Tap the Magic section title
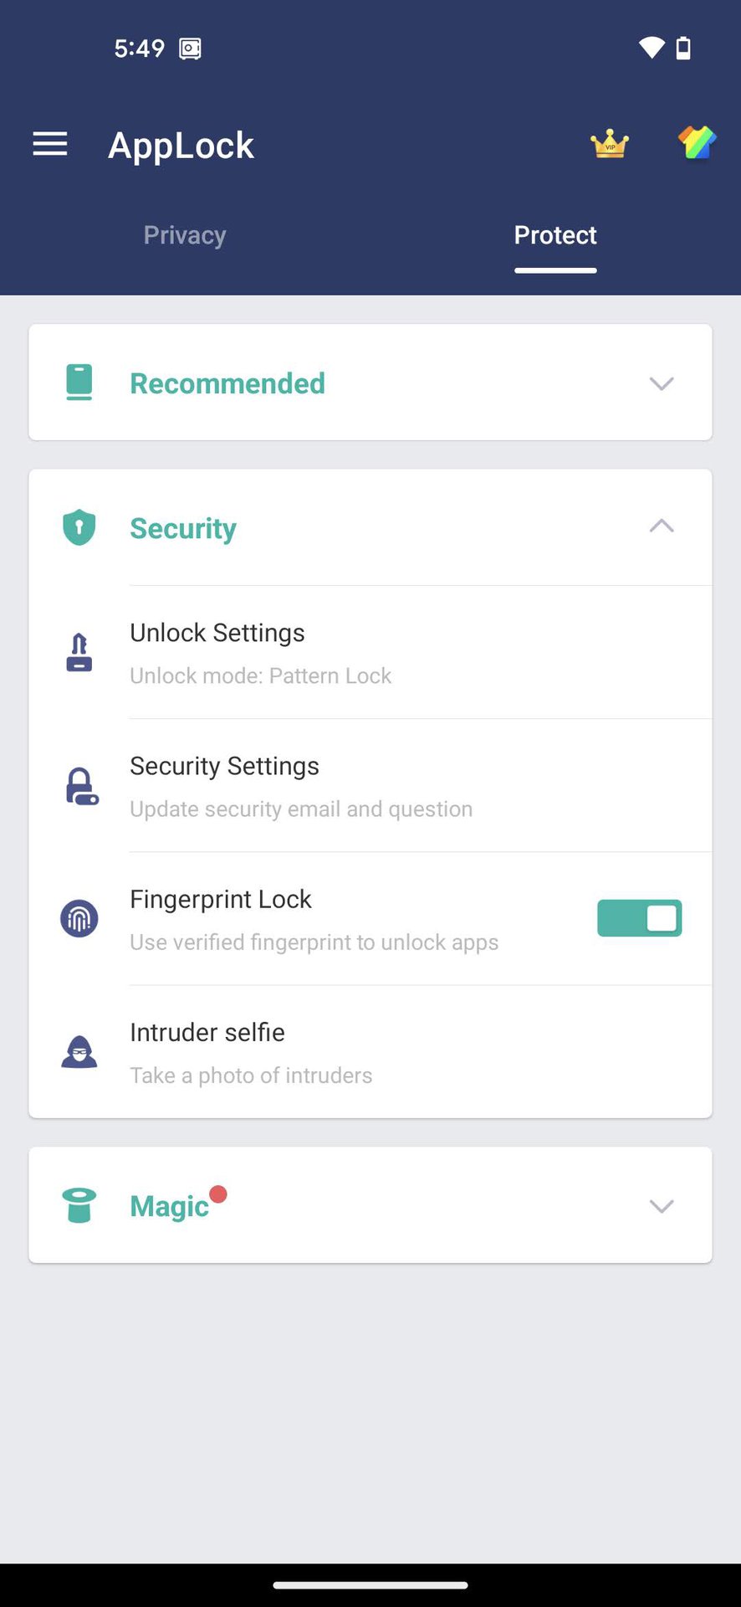This screenshot has width=741, height=1607. click(170, 1206)
